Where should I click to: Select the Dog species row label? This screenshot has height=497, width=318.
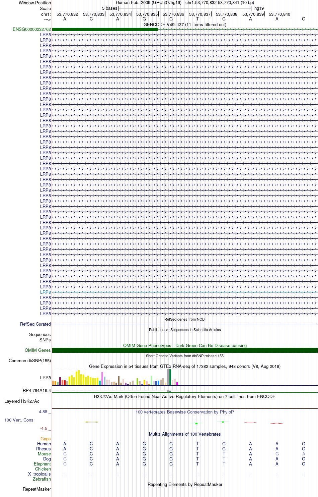pos(47,459)
